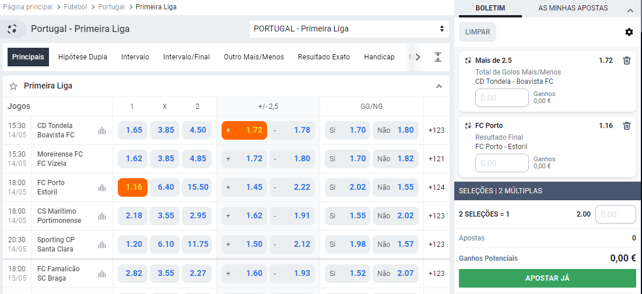642x294 pixels.
Task: View statistics for FC Porto vs Estoril
Action: (x=103, y=187)
